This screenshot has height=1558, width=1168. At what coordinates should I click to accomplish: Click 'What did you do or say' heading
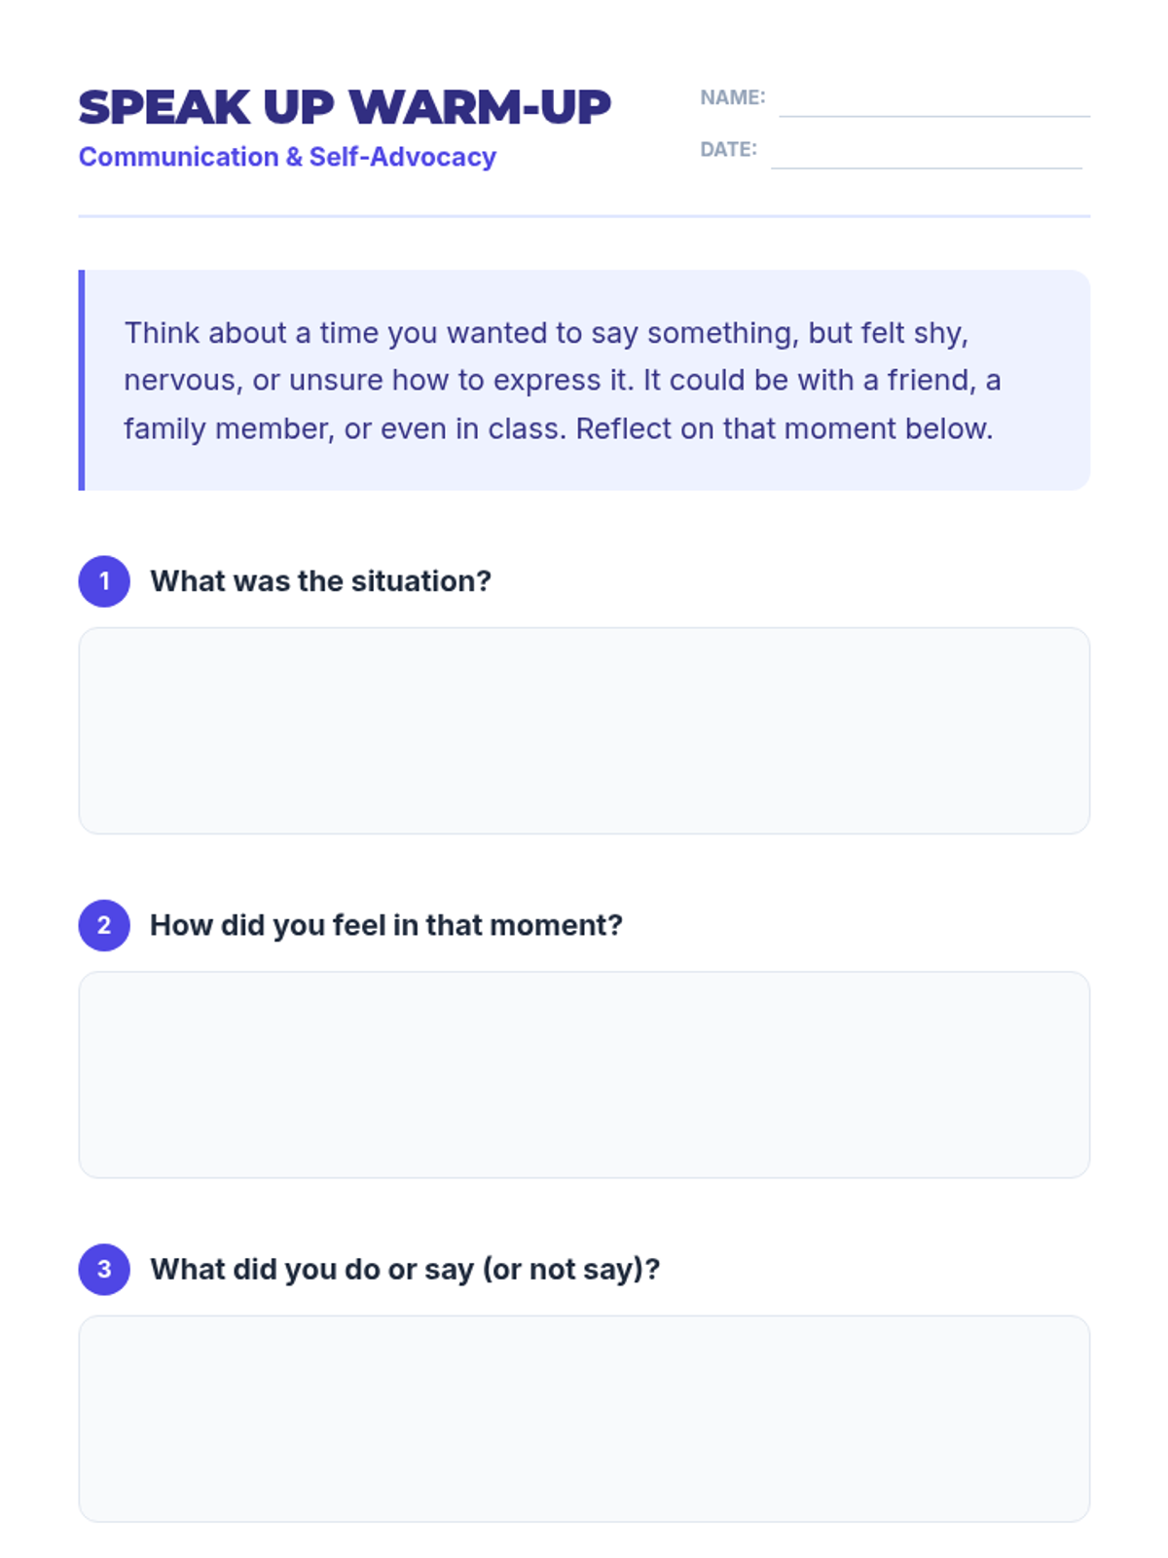(405, 1269)
